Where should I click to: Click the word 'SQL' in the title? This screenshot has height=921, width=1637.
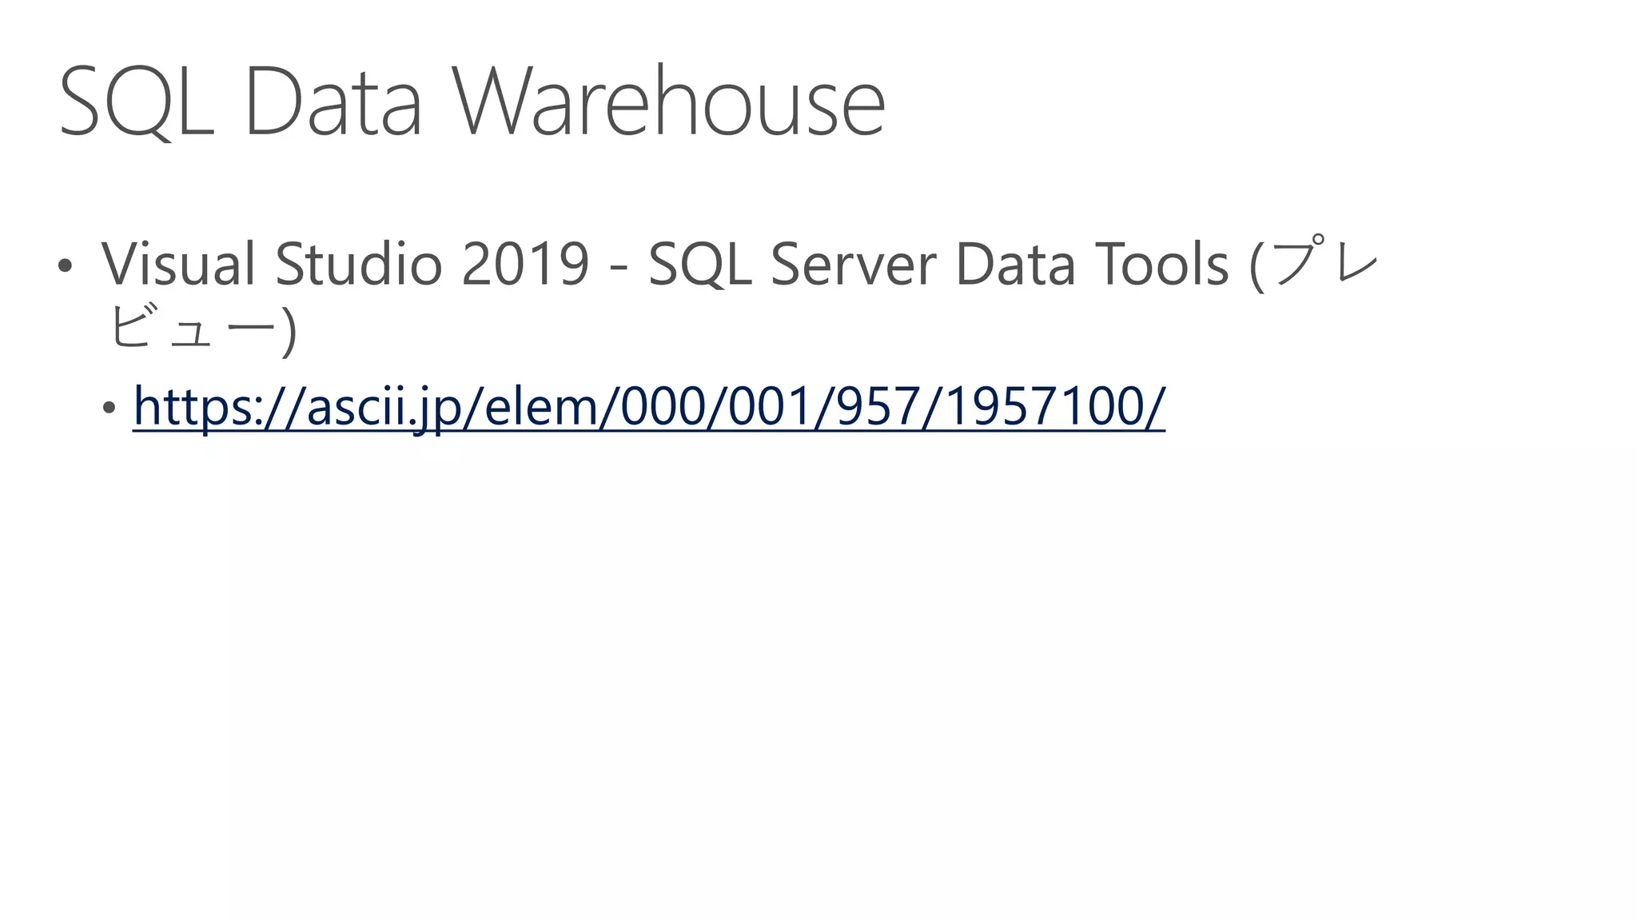pos(136,104)
